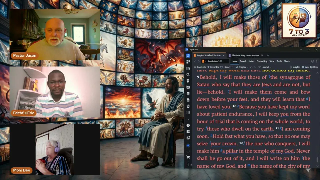Open the Guides icon in sidebar
This screenshot has height=180, width=320.
[x=188, y=87]
